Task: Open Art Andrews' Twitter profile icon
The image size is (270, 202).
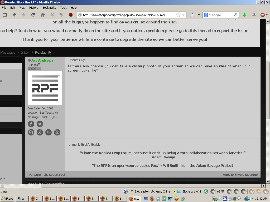Action: pos(40,124)
